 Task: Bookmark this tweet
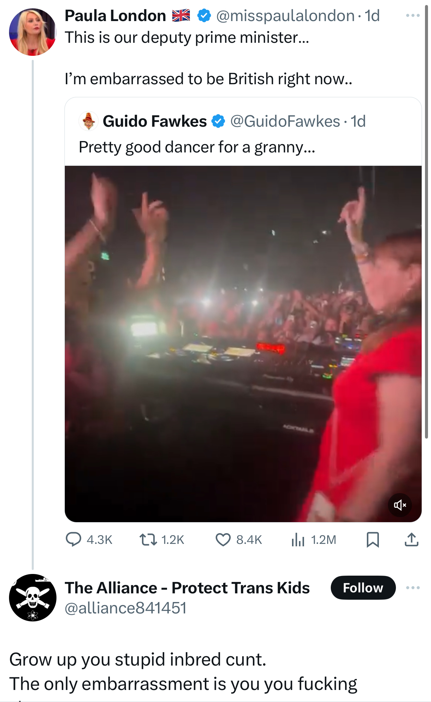[373, 540]
